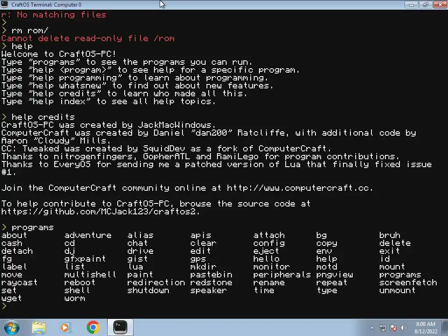This screenshot has width=448, height=336.
Task: Click the 'JackMacWindows' creator name
Action: (174, 125)
